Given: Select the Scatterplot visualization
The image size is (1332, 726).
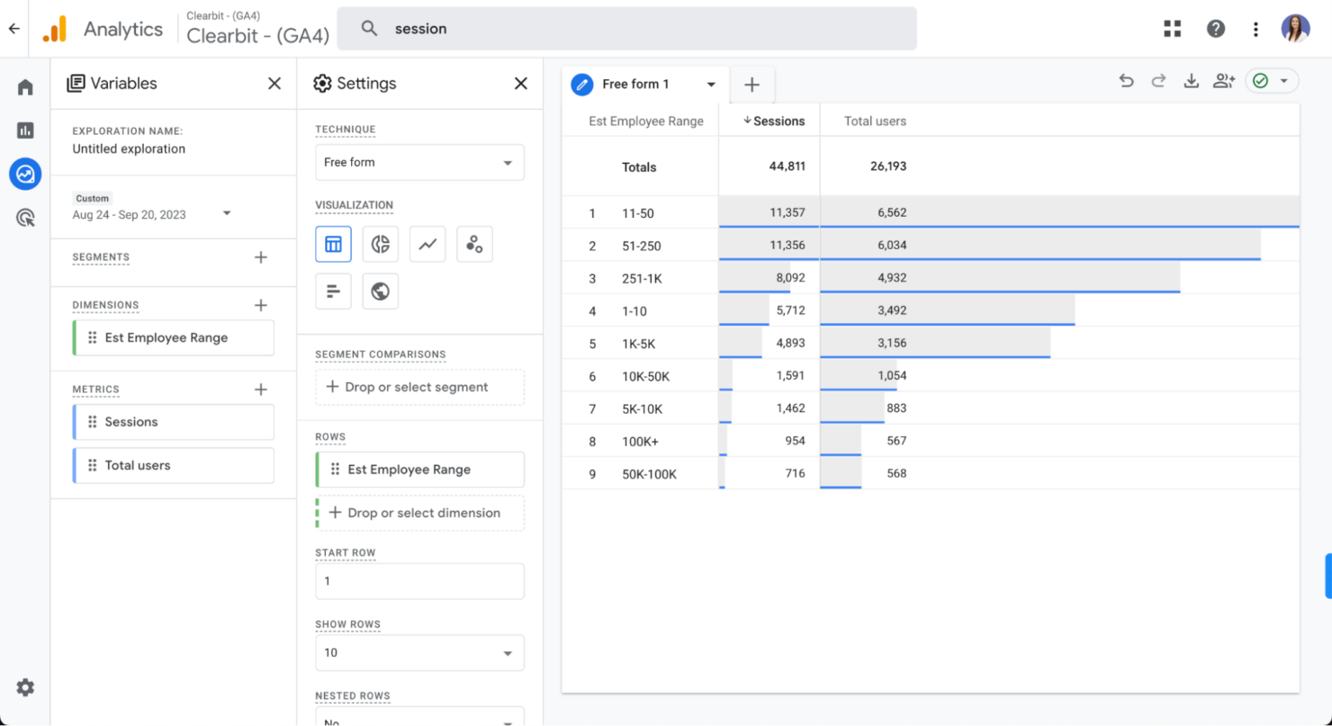Looking at the screenshot, I should [x=474, y=244].
